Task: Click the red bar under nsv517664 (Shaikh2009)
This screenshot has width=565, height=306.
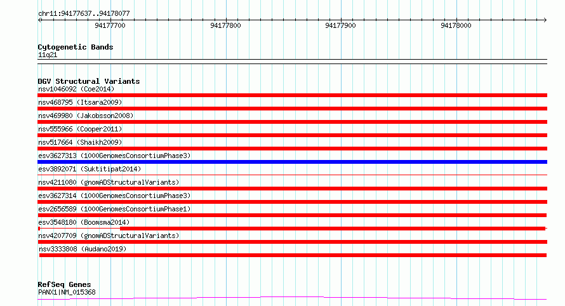Action: (292, 149)
